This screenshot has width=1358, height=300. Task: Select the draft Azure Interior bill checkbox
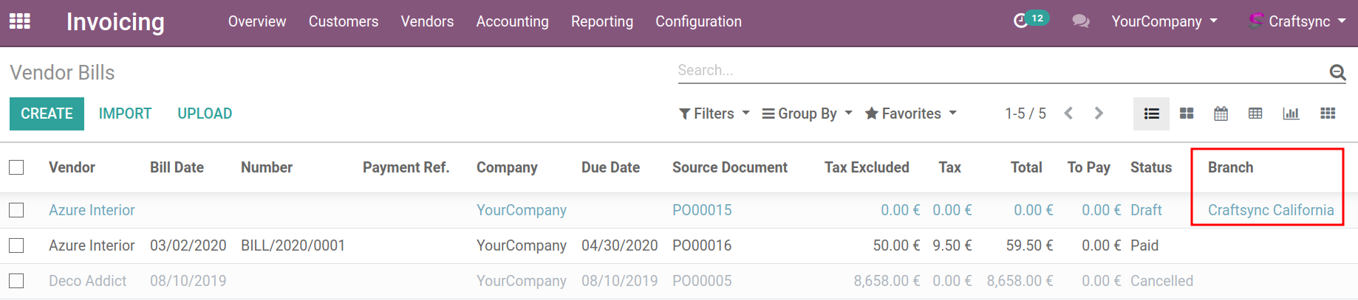coord(16,210)
